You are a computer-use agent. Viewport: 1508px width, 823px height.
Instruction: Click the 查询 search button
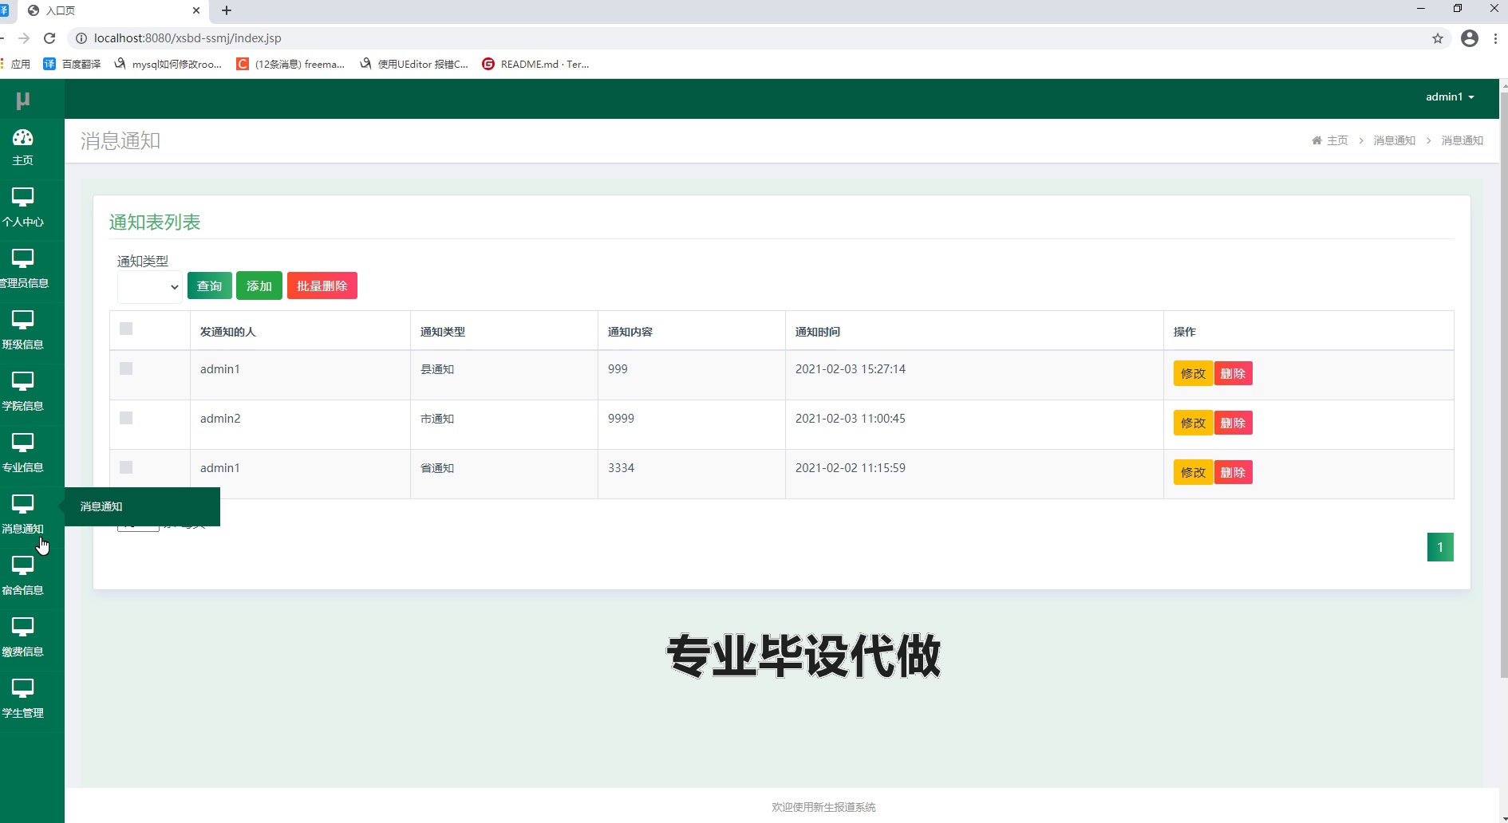(x=209, y=285)
